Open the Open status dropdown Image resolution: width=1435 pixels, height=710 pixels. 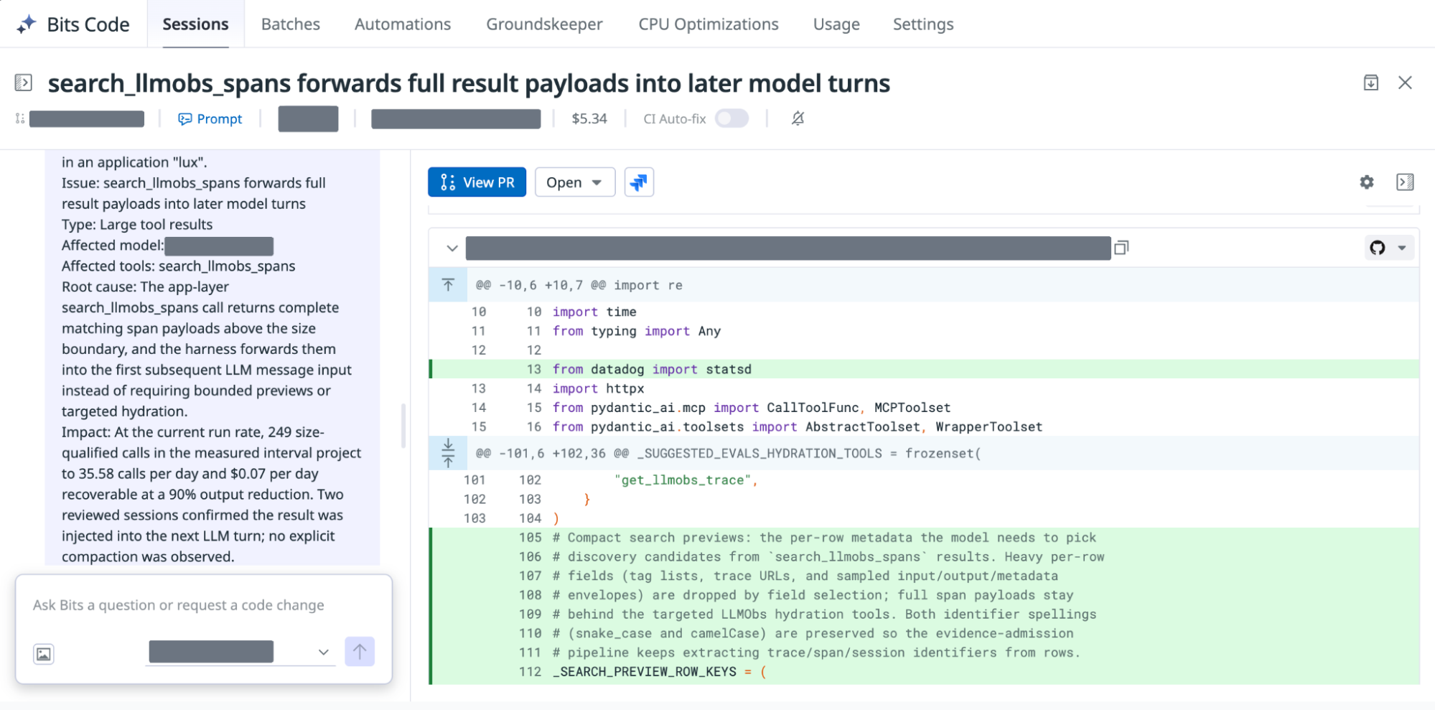pos(574,182)
